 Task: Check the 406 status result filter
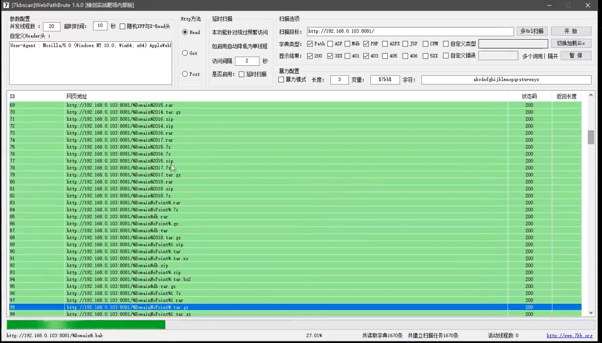pos(405,56)
